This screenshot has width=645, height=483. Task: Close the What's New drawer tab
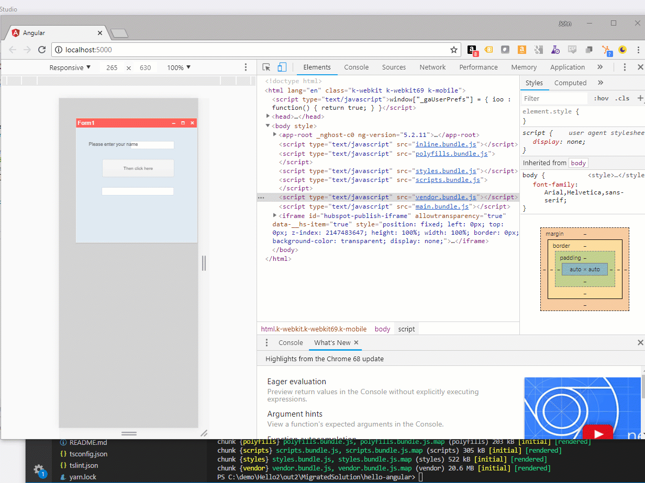357,342
